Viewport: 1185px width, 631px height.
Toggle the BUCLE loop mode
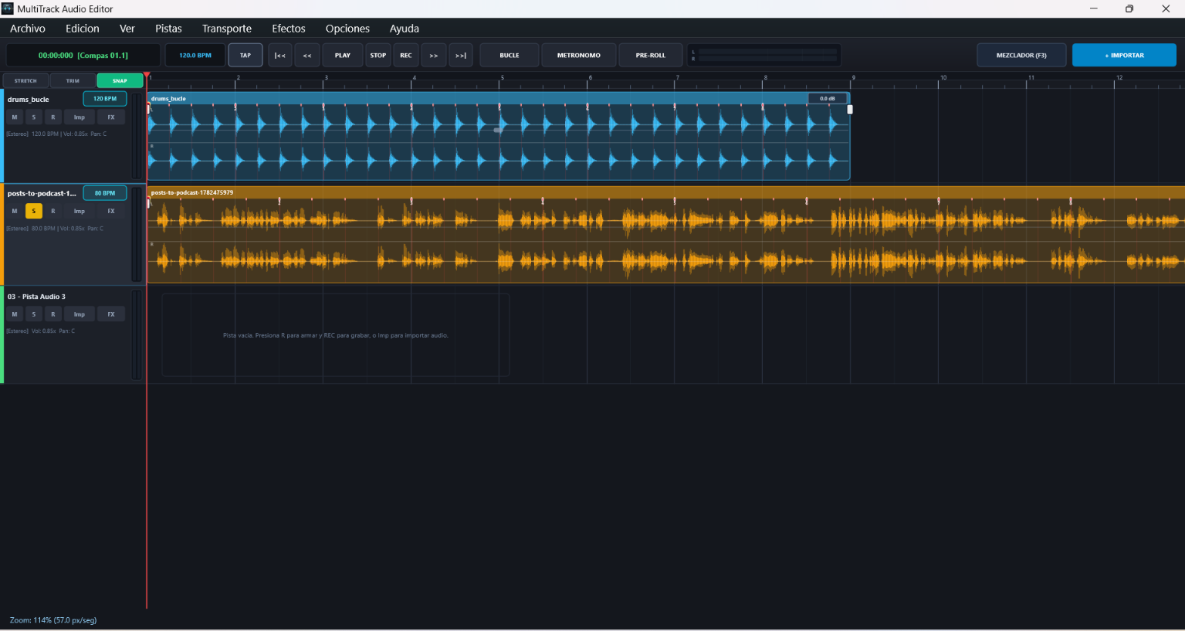coord(510,56)
